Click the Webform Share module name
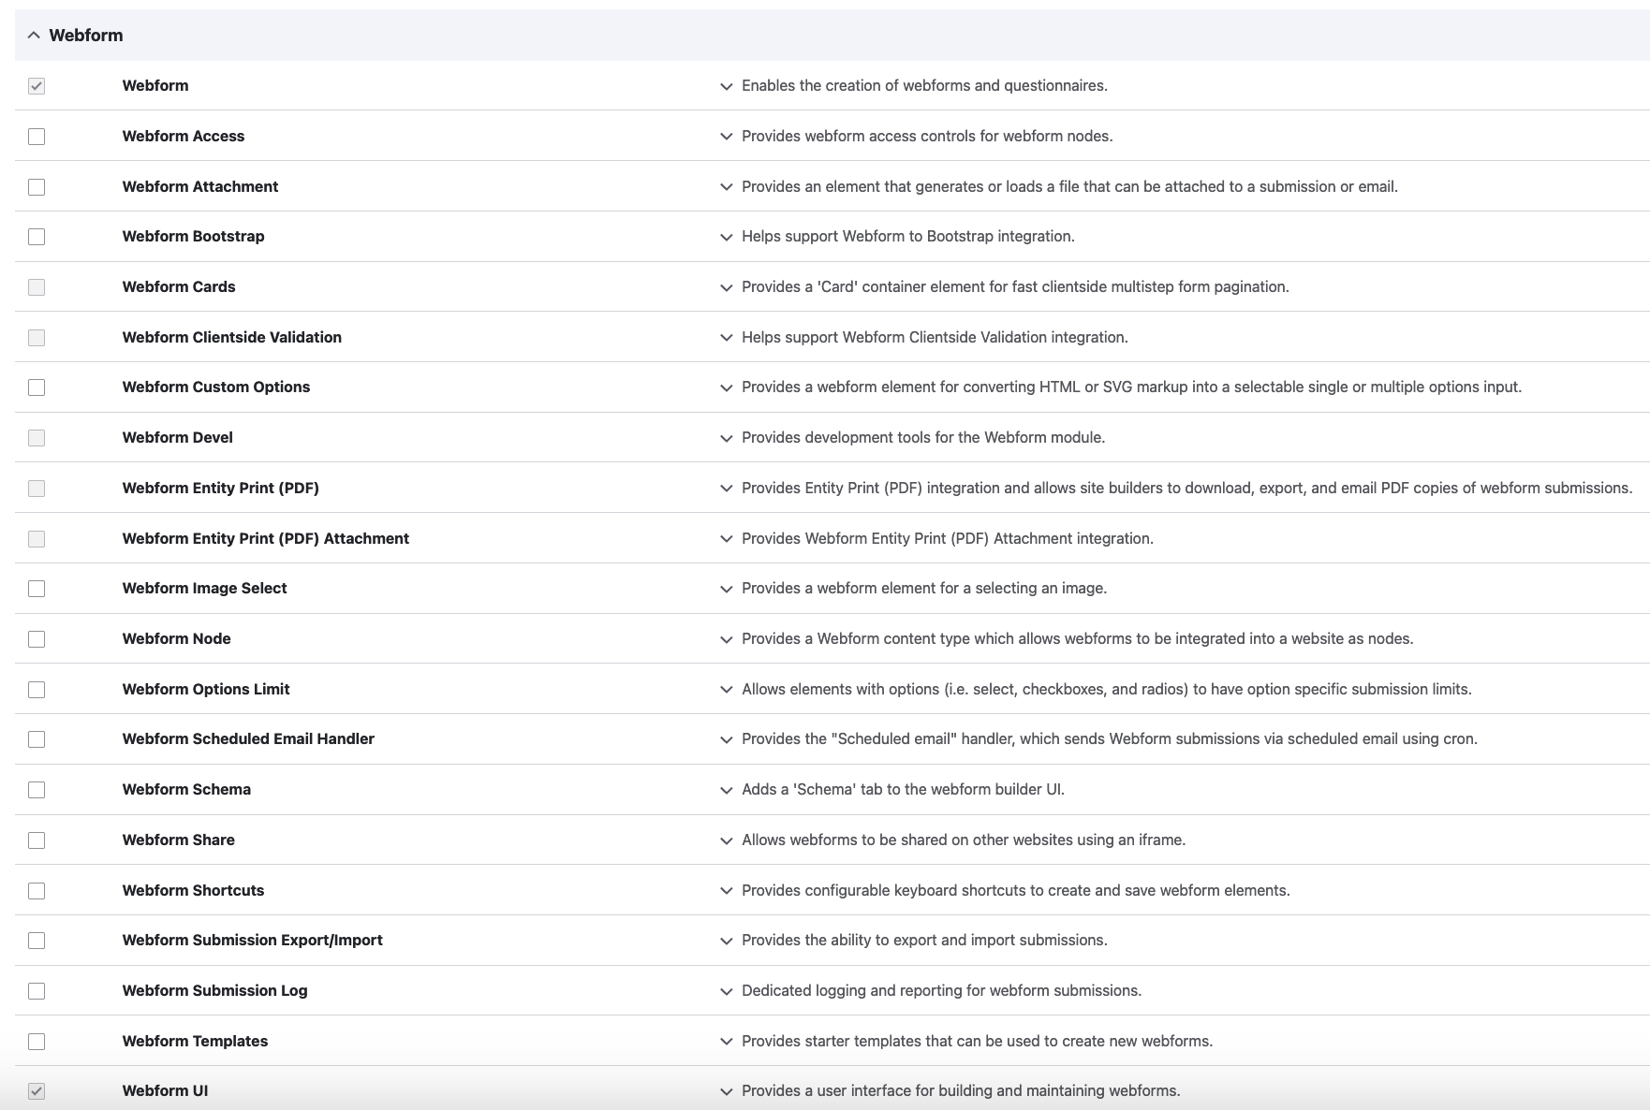Viewport: 1650px width, 1110px height. coord(179,840)
